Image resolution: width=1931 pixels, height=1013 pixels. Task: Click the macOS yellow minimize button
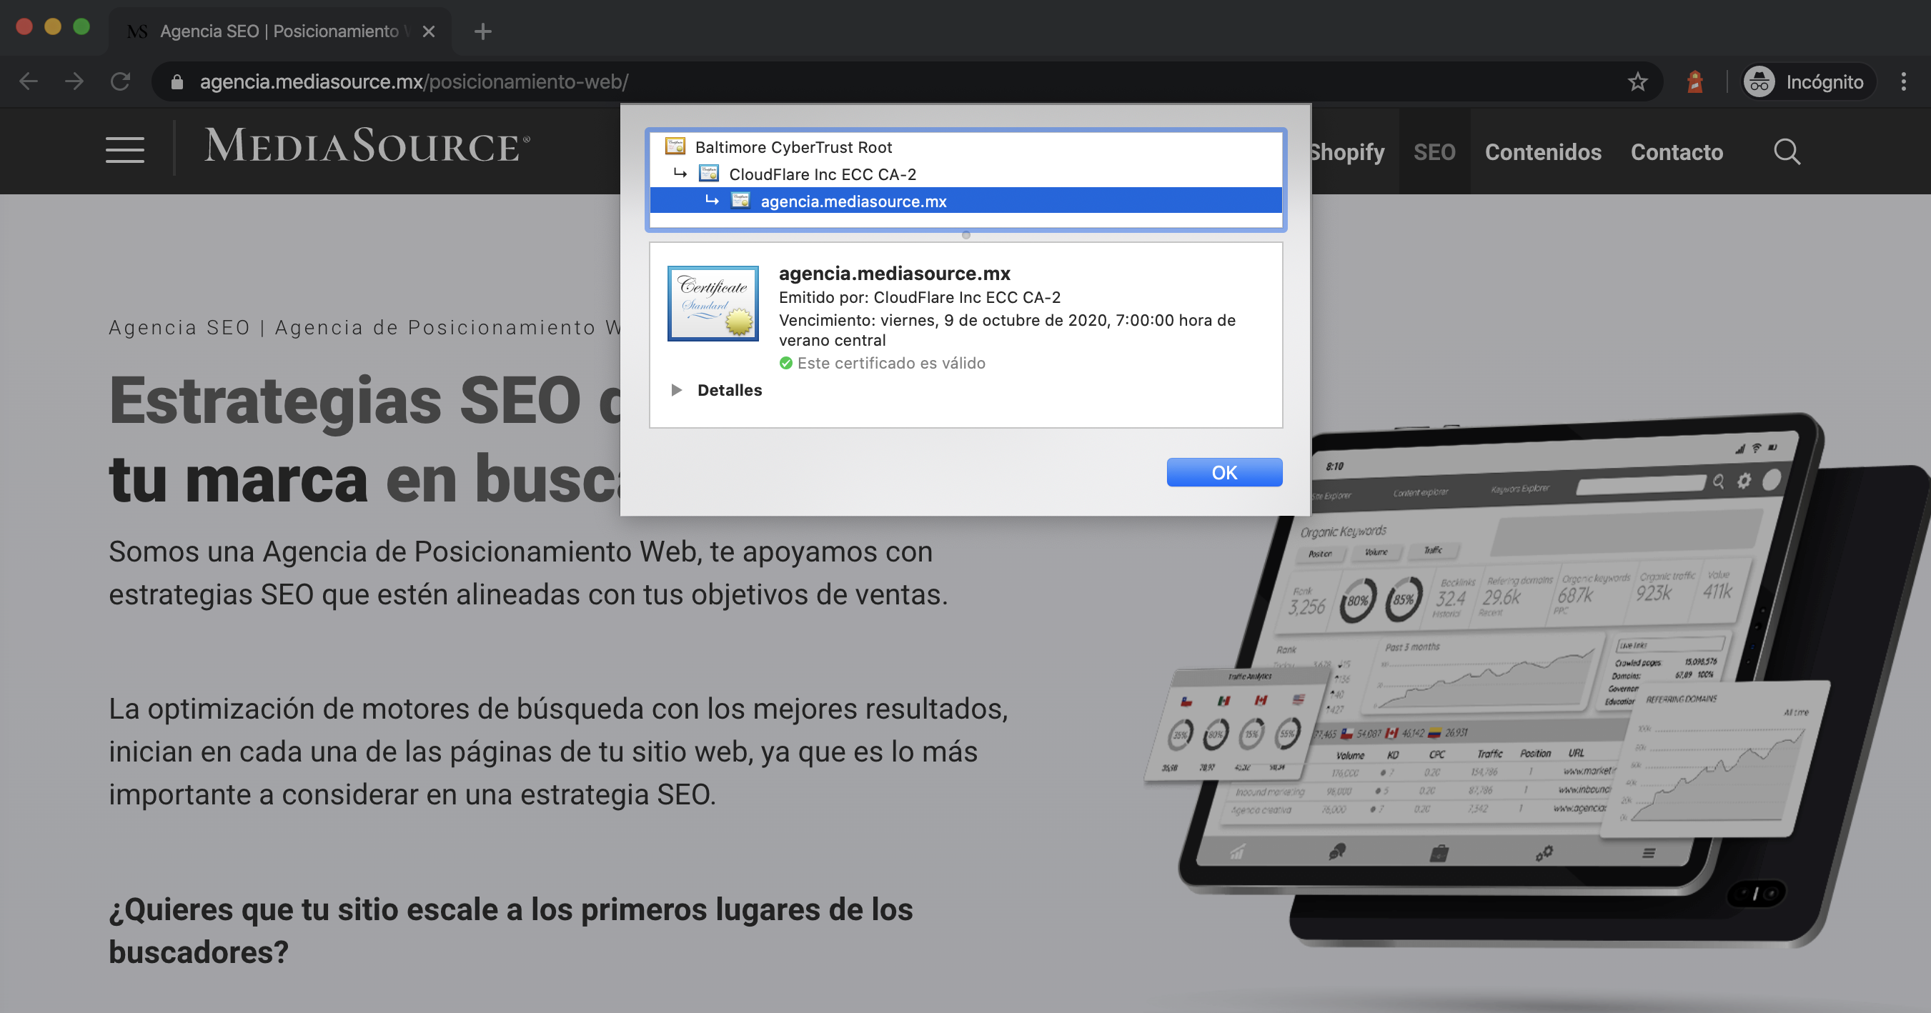click(x=52, y=27)
